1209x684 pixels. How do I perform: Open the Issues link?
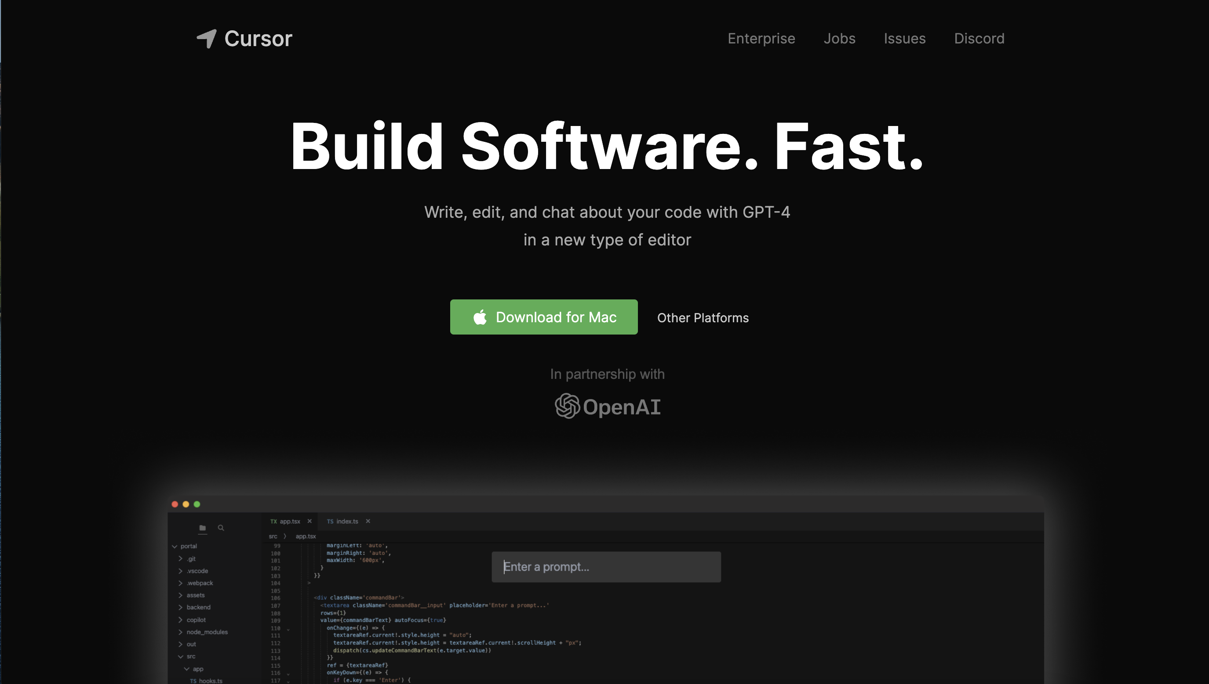(x=904, y=39)
